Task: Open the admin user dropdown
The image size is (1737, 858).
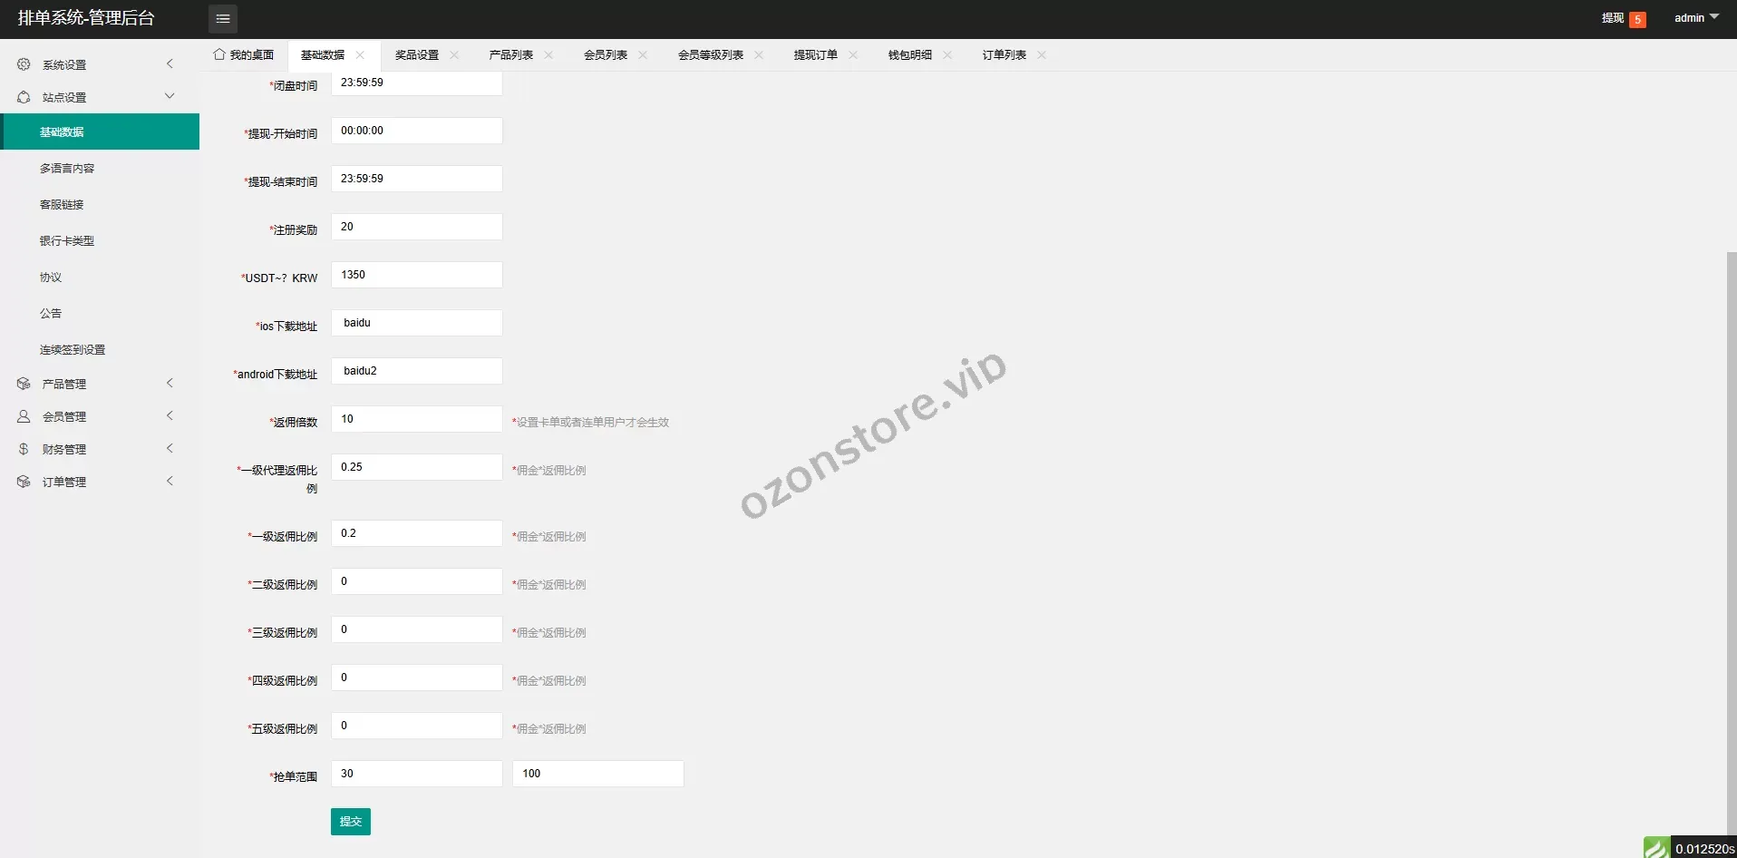Action: 1695,18
